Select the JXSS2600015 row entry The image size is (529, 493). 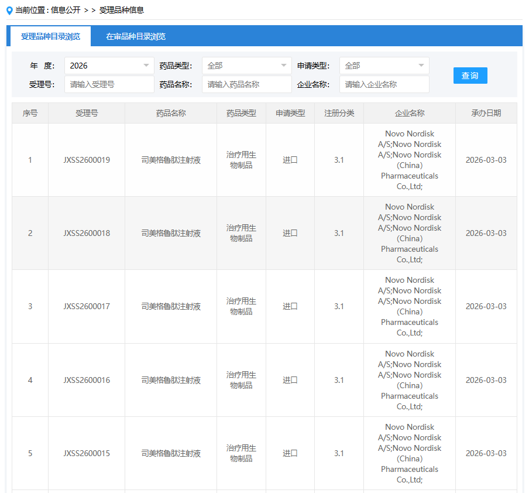point(87,453)
